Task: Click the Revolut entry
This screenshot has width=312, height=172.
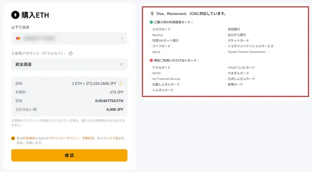Action: pyautogui.click(x=157, y=35)
